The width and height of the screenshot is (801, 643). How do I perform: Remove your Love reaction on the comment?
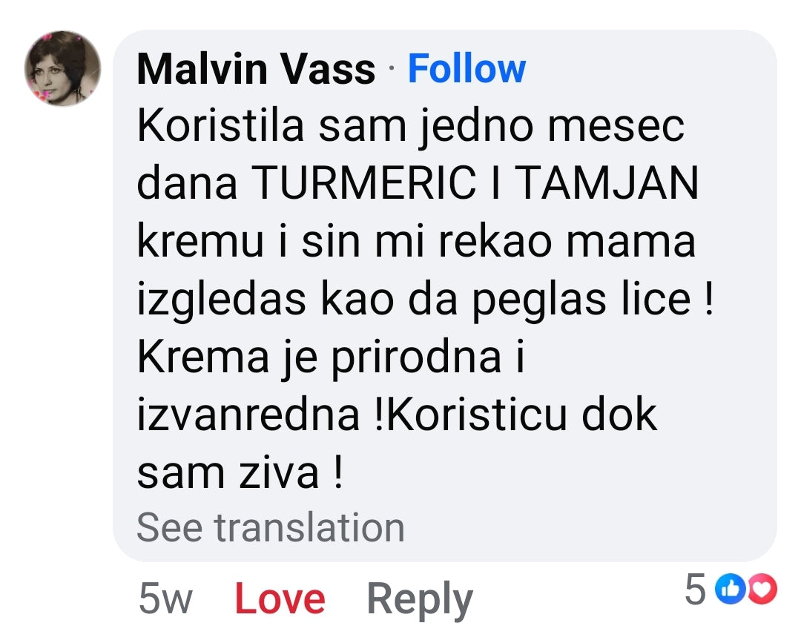280,597
